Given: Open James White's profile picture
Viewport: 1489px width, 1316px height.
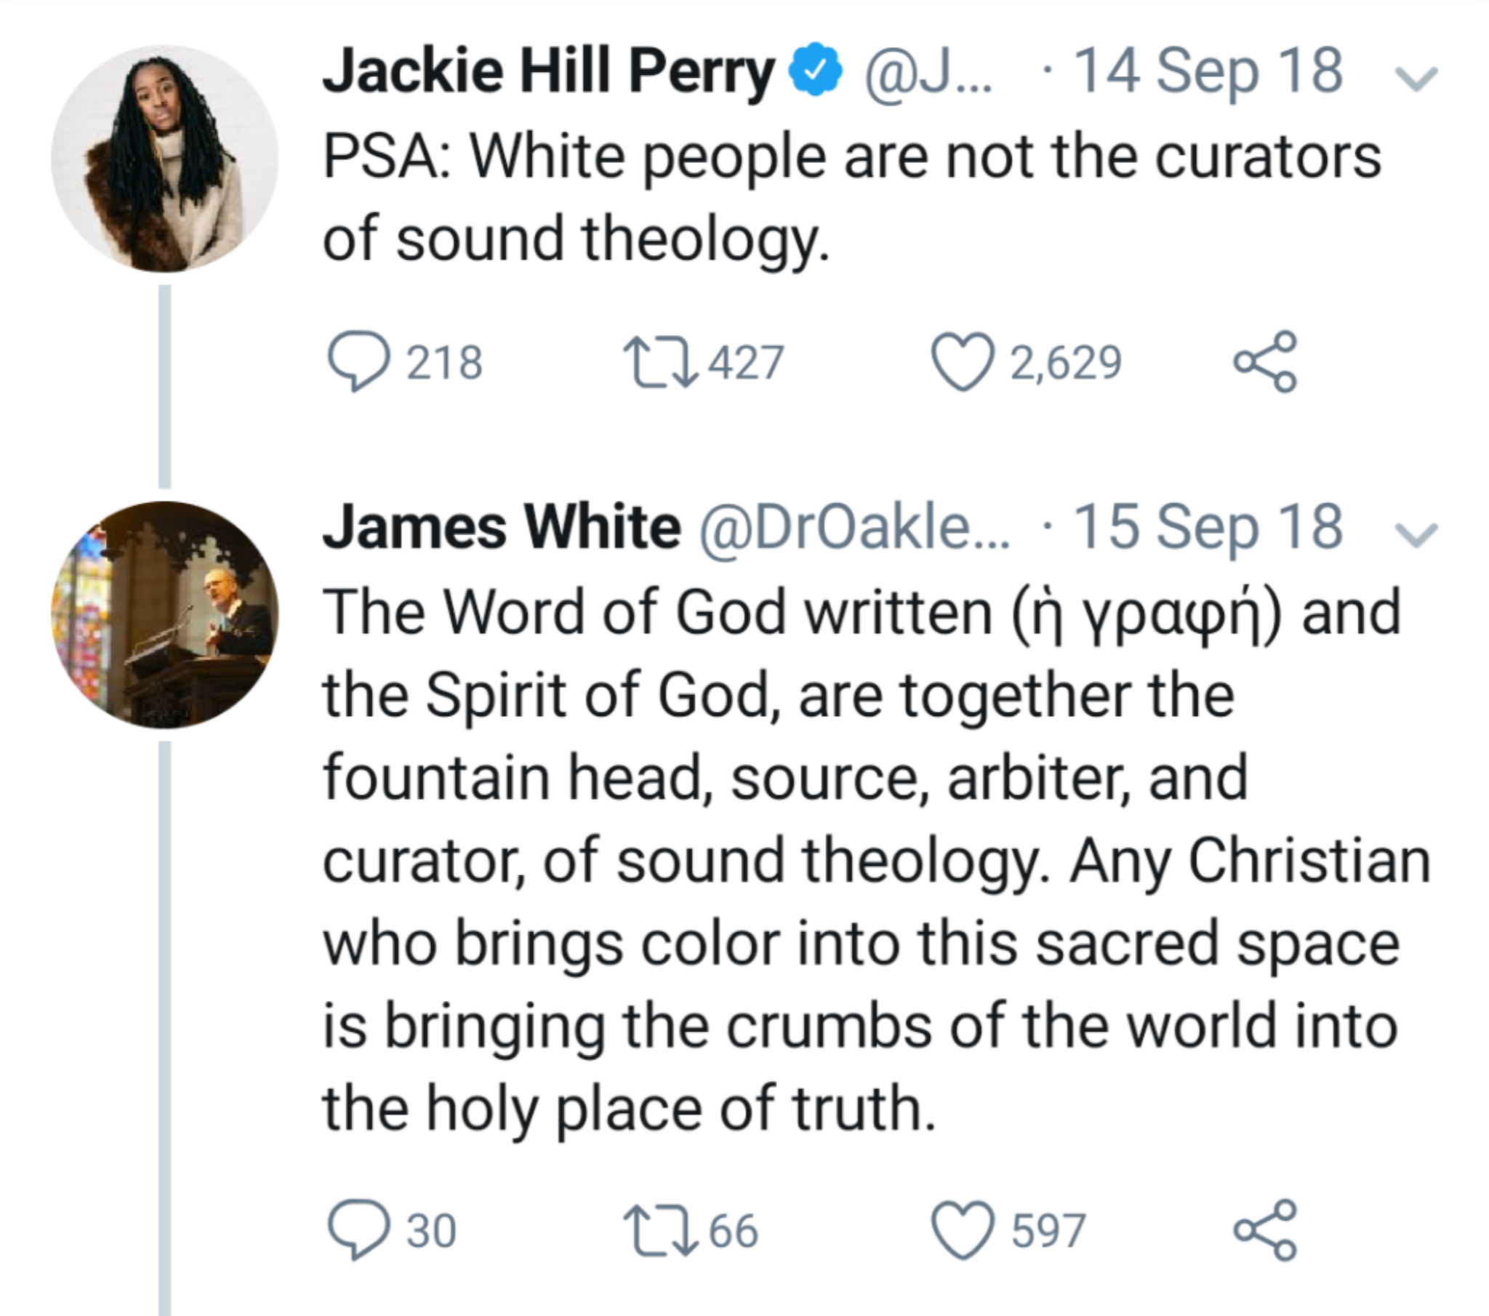Looking at the screenshot, I should pyautogui.click(x=164, y=614).
